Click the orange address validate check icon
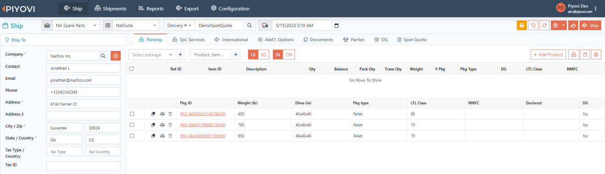The height and width of the screenshot is (174, 605). pos(116,55)
